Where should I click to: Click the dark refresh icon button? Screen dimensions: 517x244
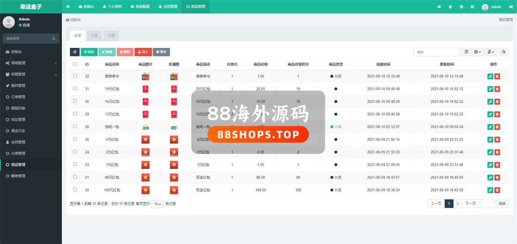75,52
